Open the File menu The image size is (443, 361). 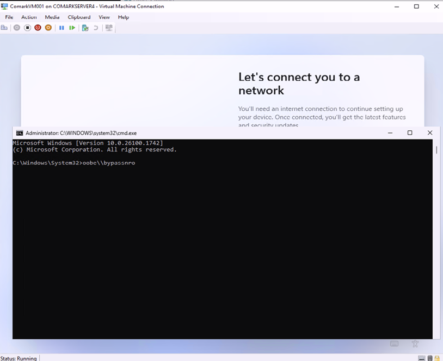[x=9, y=17]
